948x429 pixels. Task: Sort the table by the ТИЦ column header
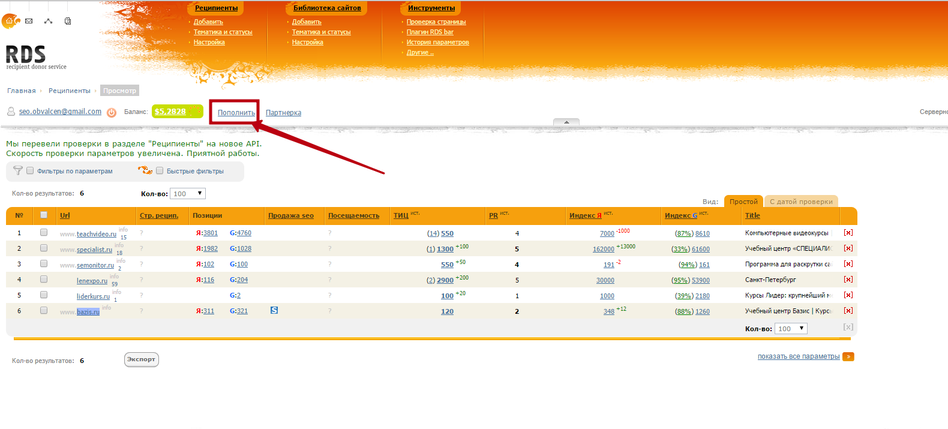pyautogui.click(x=401, y=215)
